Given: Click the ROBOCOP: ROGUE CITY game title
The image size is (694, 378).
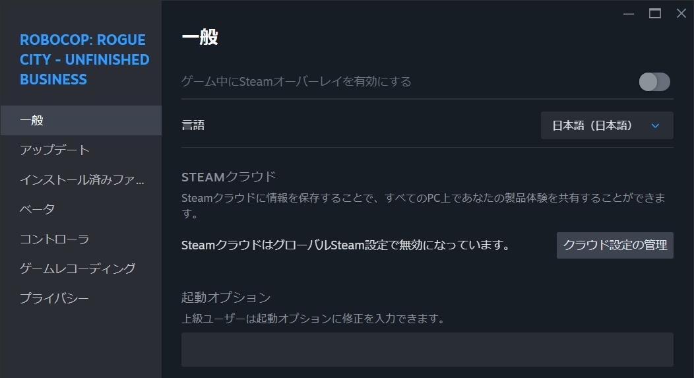Looking at the screenshot, I should (x=84, y=60).
